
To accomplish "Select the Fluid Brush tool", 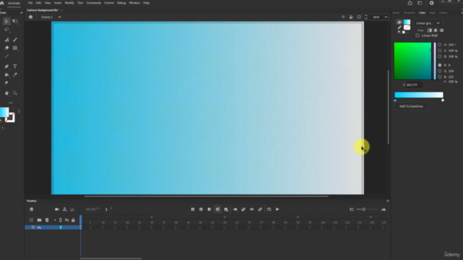I will (x=7, y=40).
